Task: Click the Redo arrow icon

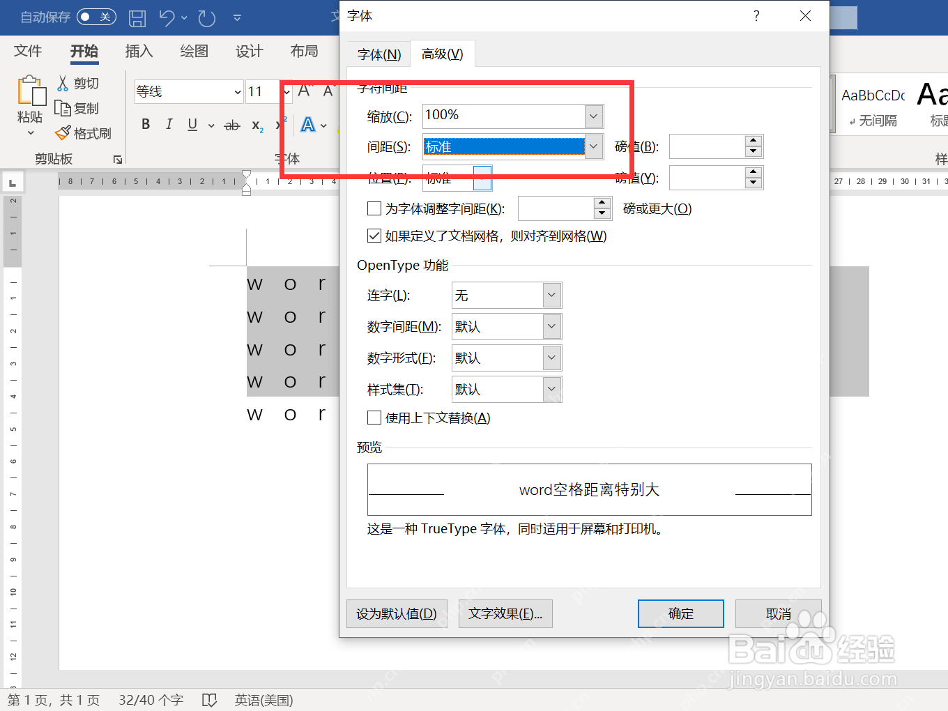Action: pos(207,18)
